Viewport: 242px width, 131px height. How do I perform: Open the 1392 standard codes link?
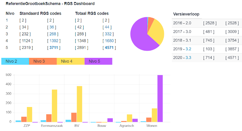click(x=54, y=41)
